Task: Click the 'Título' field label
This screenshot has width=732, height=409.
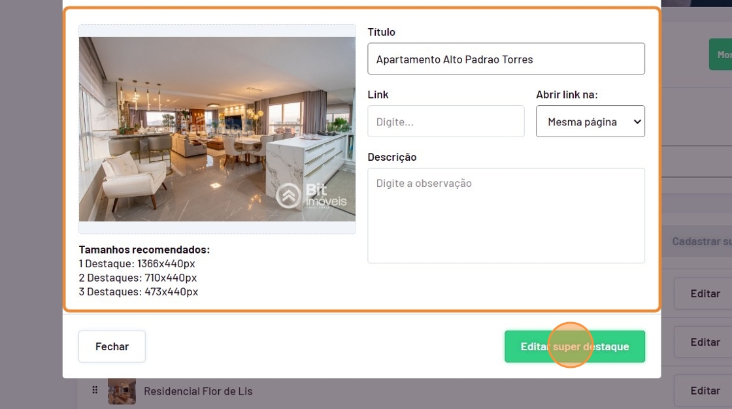Action: pos(382,32)
